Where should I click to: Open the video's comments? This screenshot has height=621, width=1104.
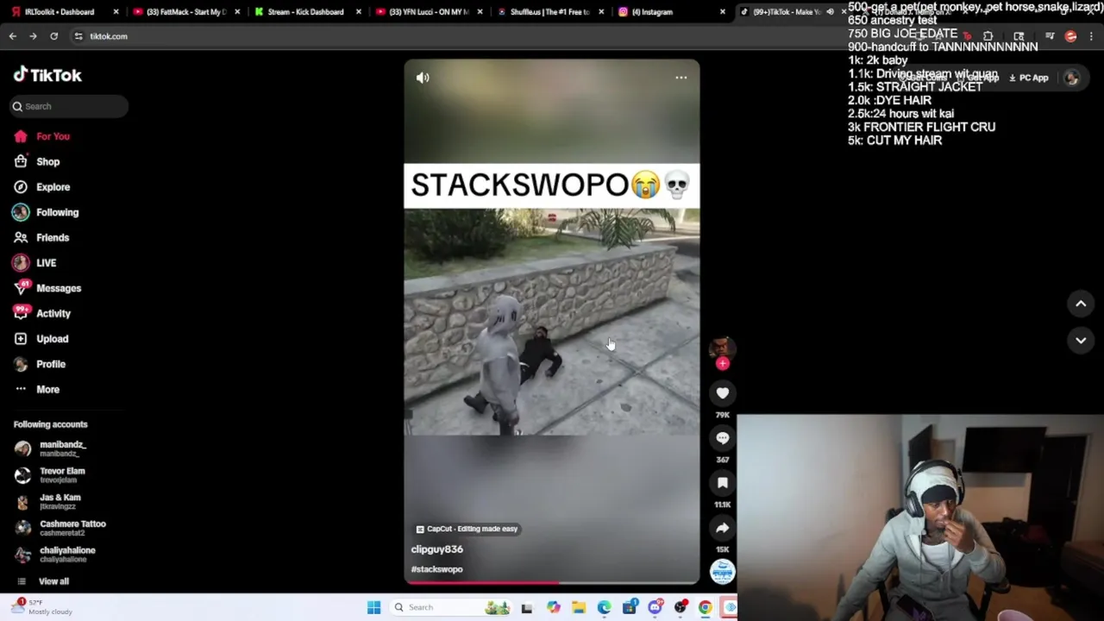coord(723,438)
